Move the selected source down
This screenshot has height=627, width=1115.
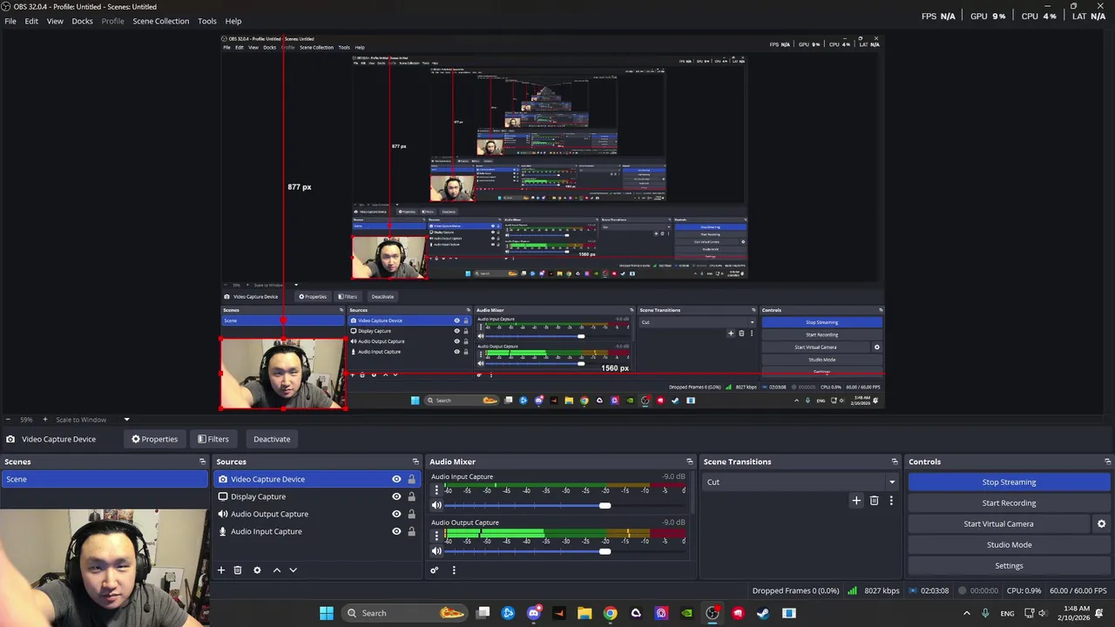(x=293, y=570)
